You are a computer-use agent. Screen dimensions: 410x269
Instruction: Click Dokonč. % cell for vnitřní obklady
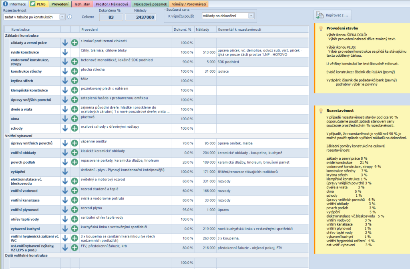point(183,153)
